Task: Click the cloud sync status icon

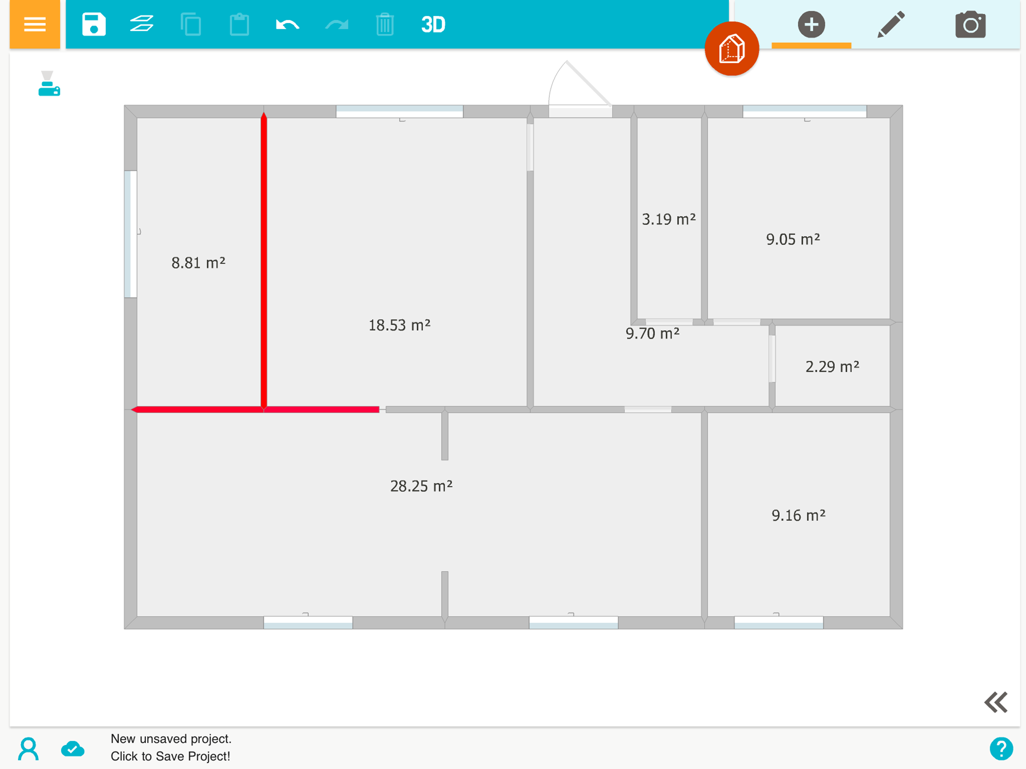Action: [73, 748]
